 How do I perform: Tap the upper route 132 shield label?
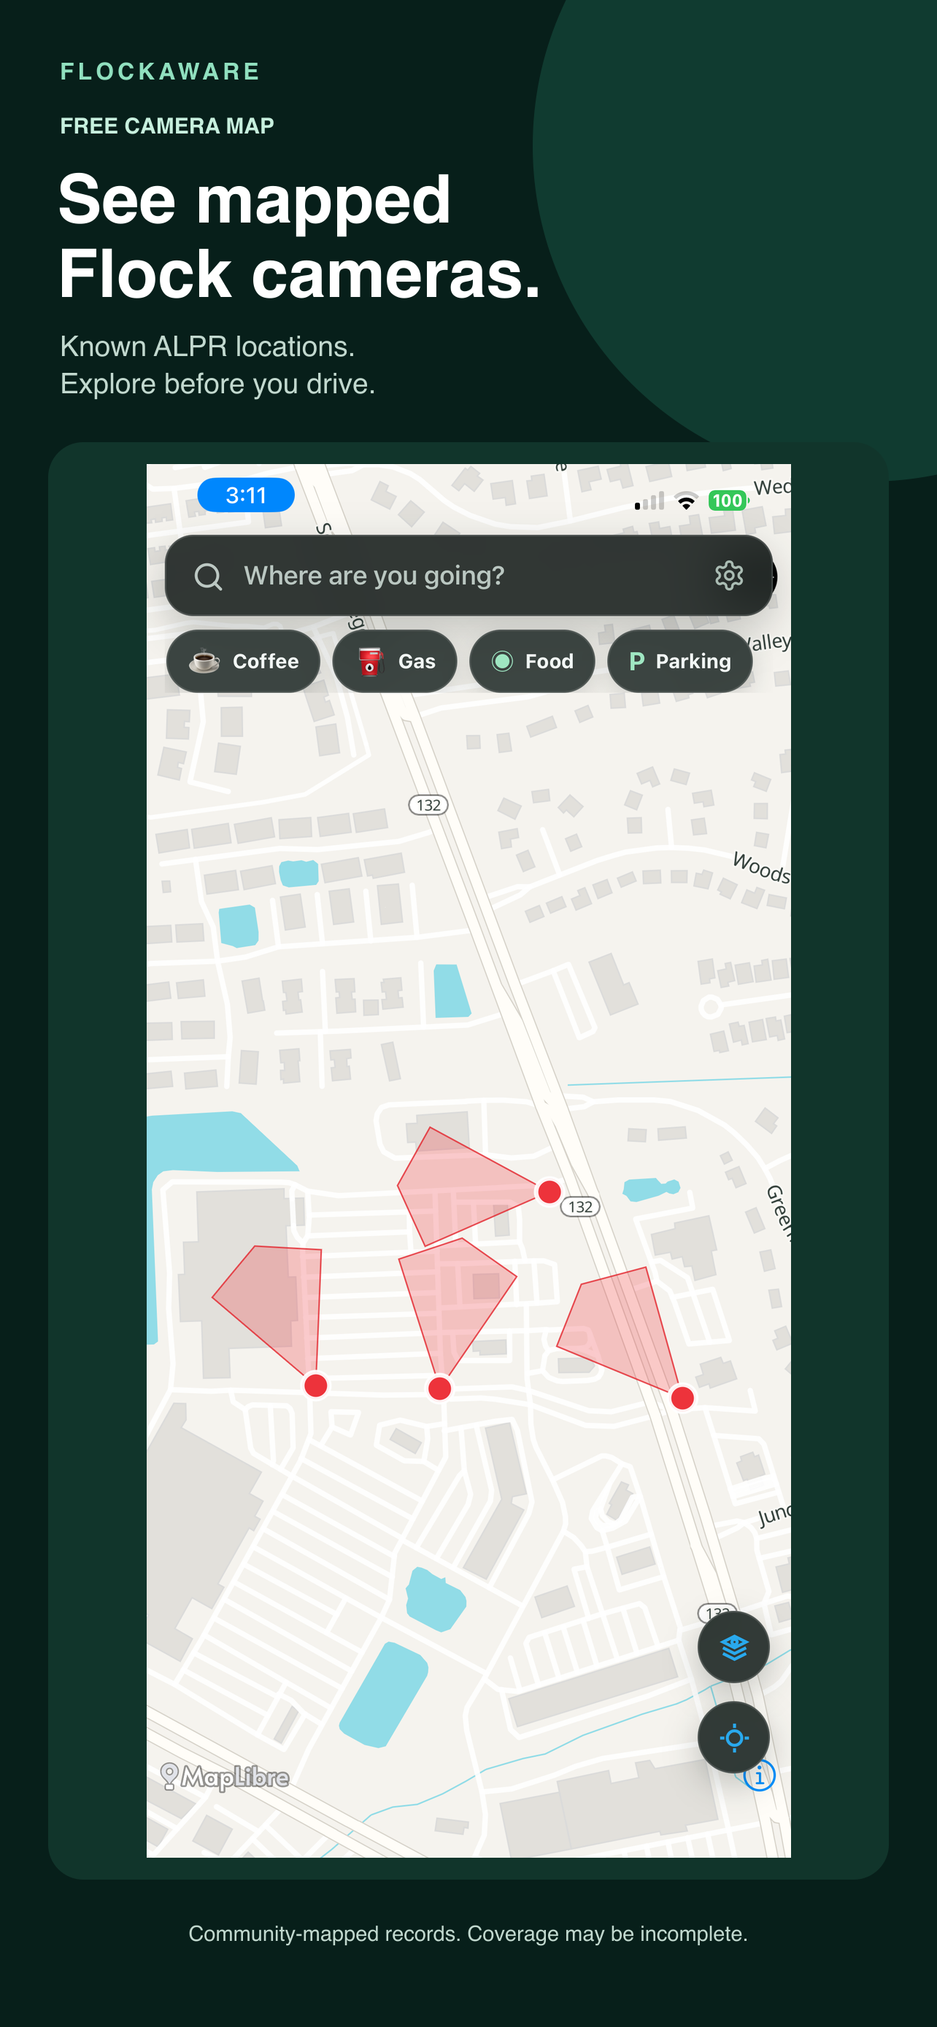pyautogui.click(x=428, y=805)
